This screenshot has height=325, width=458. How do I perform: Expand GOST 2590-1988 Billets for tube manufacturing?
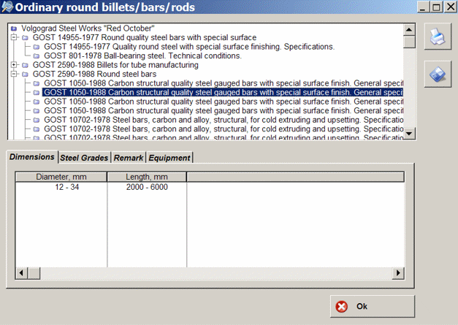pos(14,65)
